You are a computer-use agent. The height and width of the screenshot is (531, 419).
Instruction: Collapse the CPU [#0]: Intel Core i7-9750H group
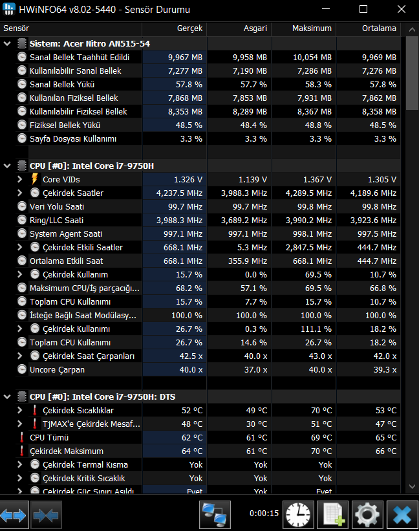click(x=7, y=166)
